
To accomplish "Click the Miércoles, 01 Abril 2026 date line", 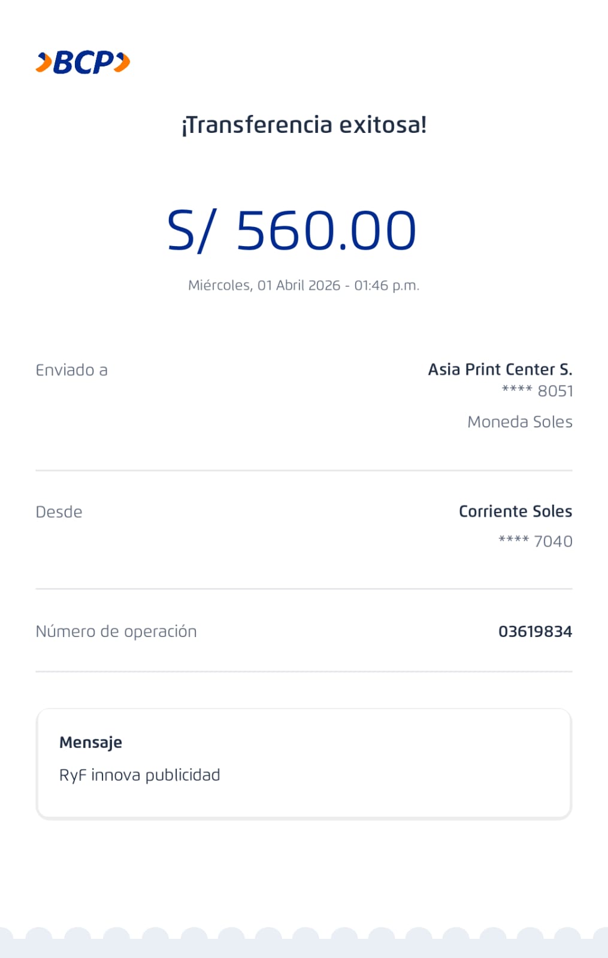I will (304, 286).
